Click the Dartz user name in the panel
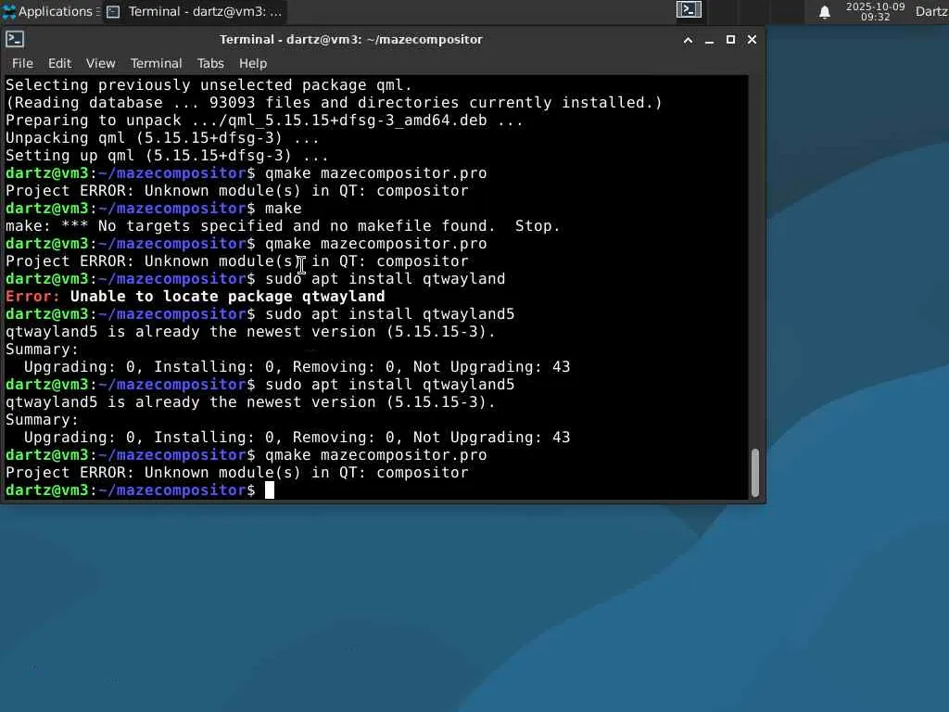 point(931,11)
